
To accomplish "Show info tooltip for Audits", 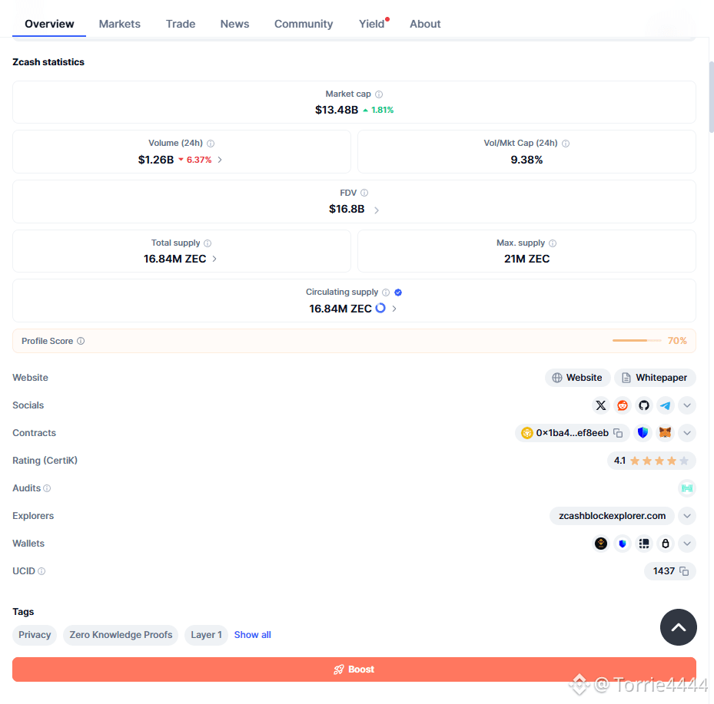I will click(x=47, y=488).
